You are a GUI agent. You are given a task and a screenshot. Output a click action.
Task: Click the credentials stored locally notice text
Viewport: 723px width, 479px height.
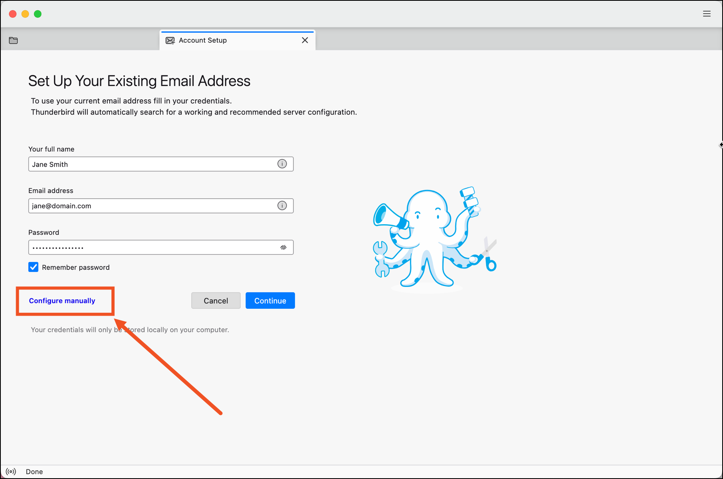[x=130, y=330]
